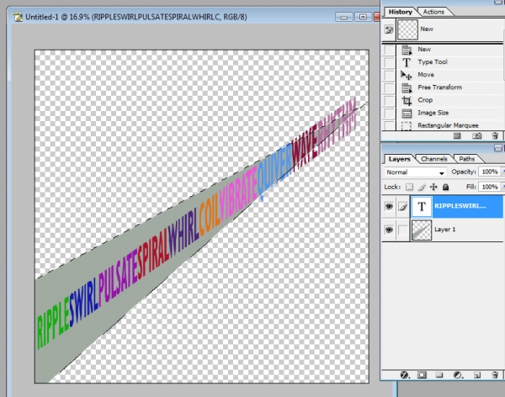Click the document icon in the title bar
The width and height of the screenshot is (505, 397).
coord(18,17)
